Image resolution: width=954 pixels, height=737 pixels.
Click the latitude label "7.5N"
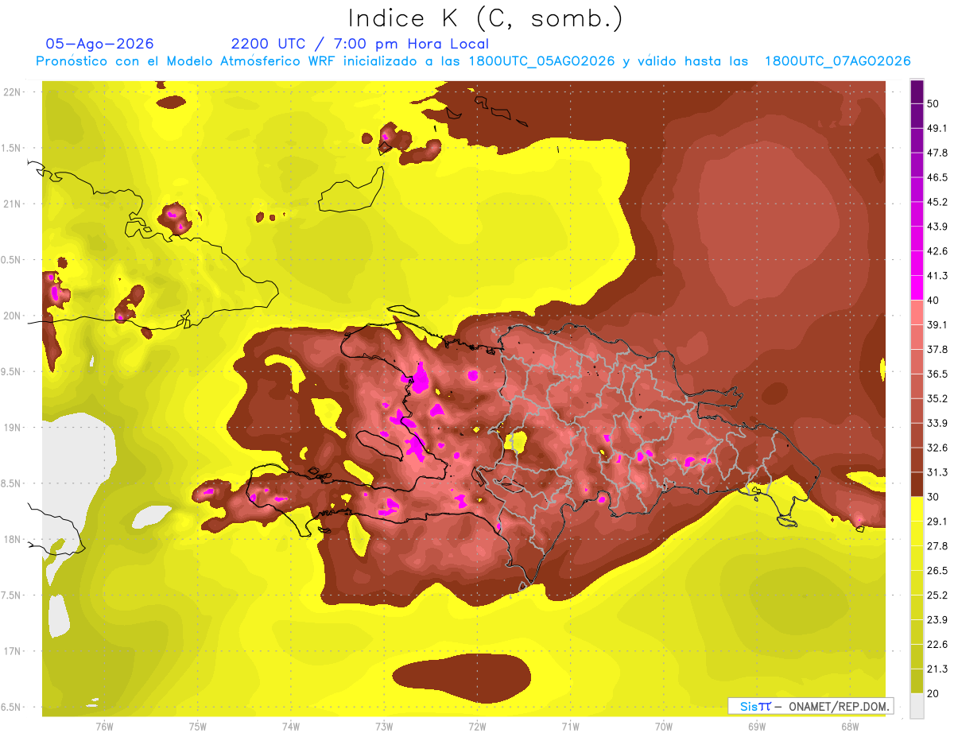click(x=12, y=595)
